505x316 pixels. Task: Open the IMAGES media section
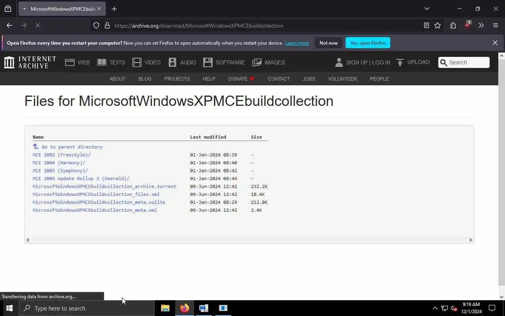click(269, 62)
